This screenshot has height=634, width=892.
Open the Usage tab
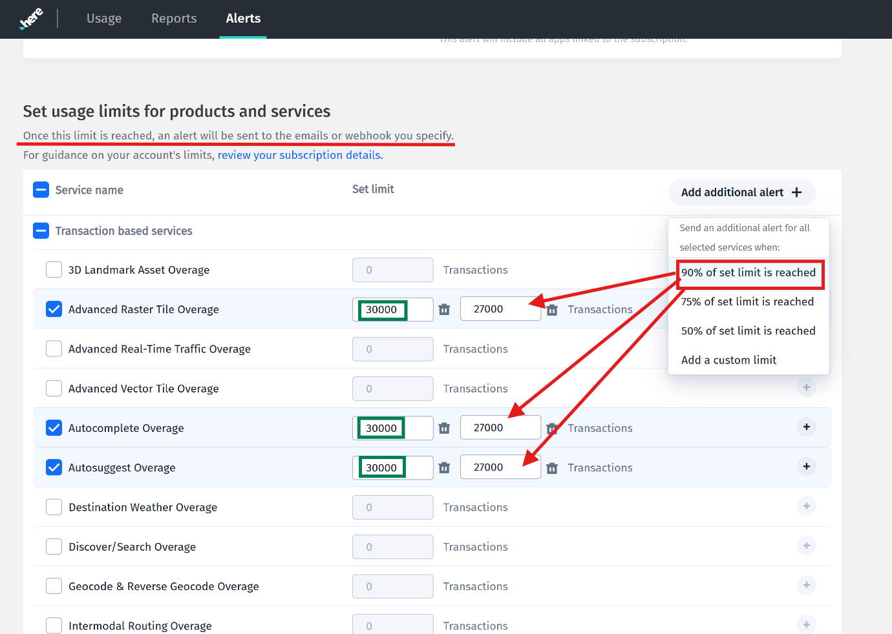tap(104, 18)
